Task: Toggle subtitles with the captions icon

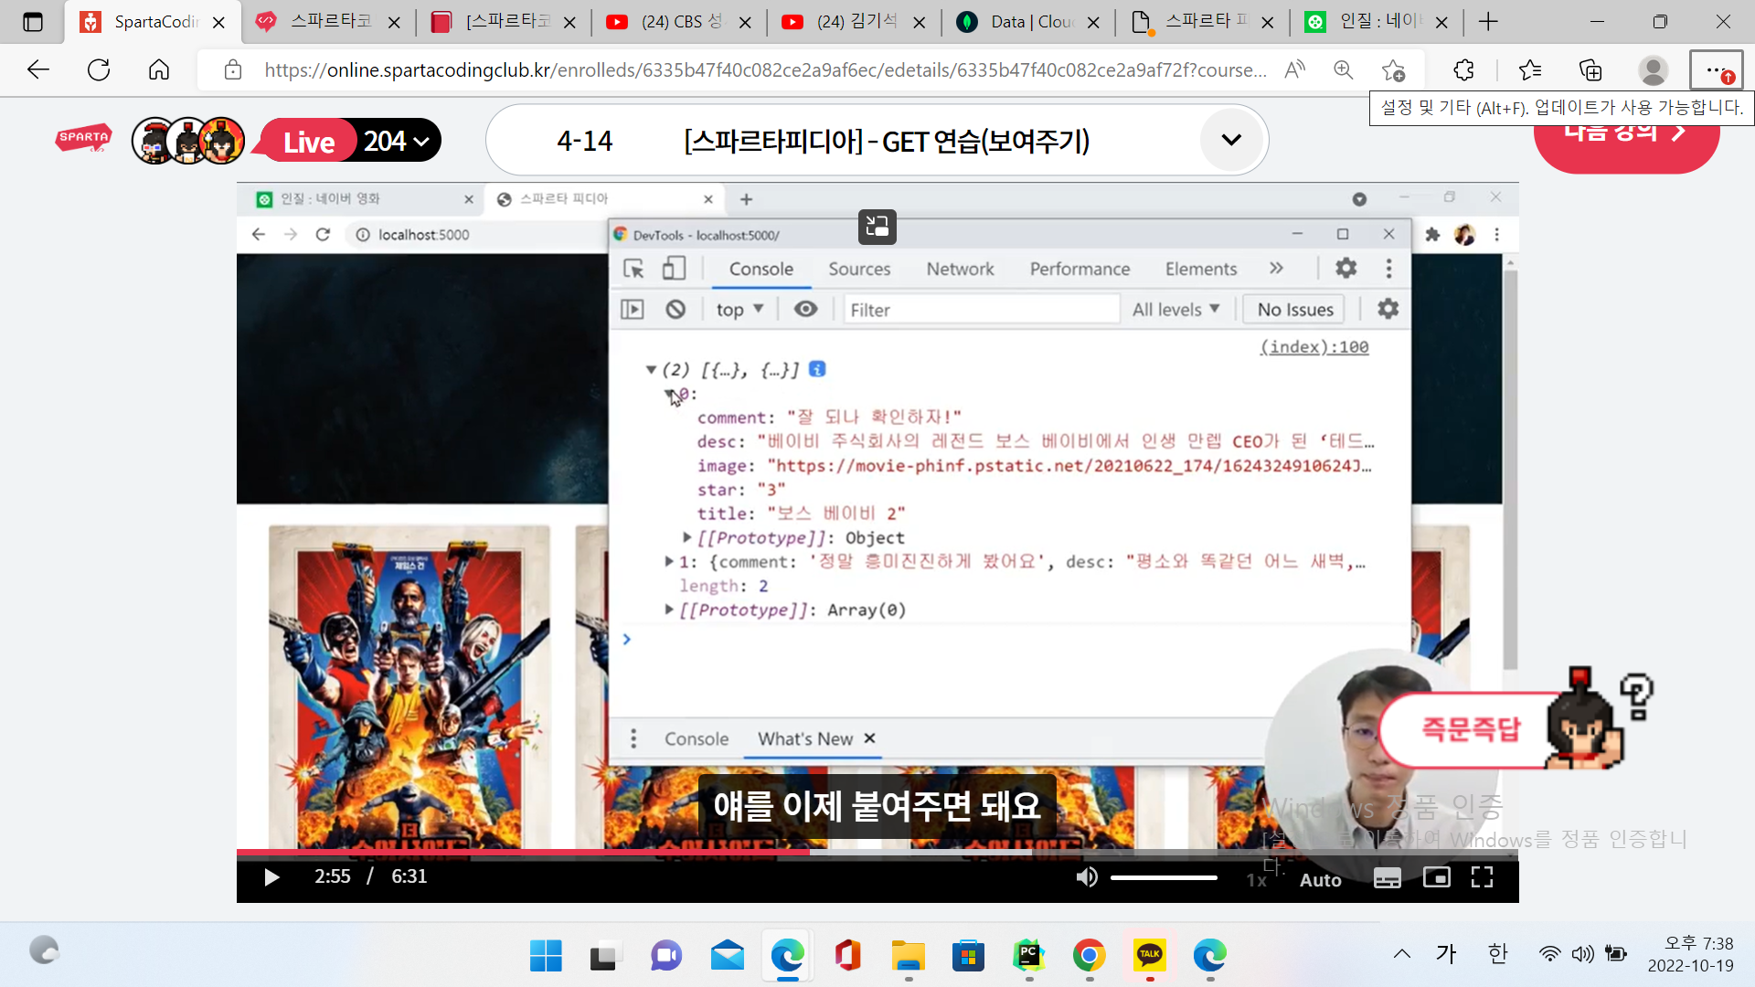Action: point(1388,877)
